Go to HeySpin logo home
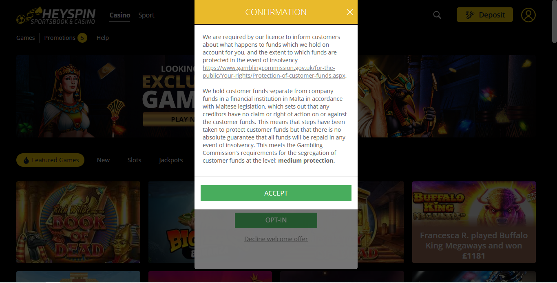 point(56,15)
